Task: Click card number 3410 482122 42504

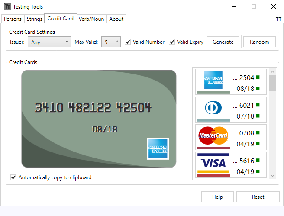Action: tap(93, 107)
